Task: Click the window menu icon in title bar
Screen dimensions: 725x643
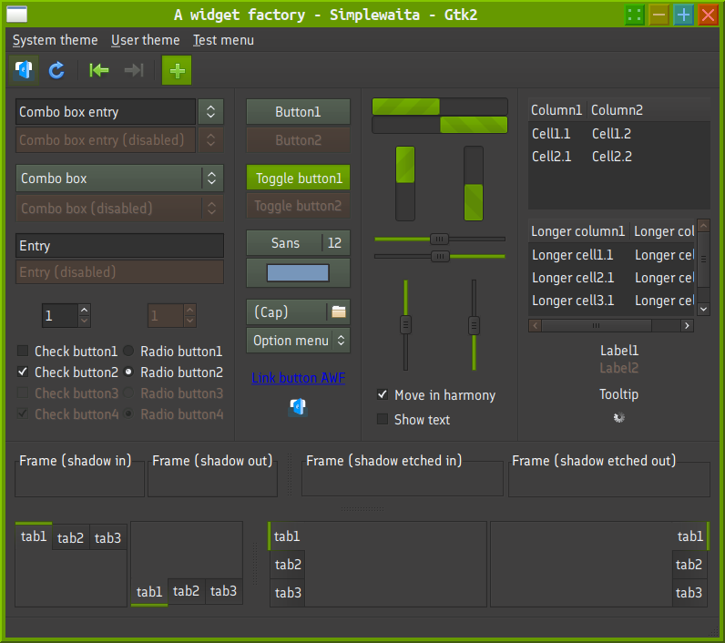Action: 16,15
